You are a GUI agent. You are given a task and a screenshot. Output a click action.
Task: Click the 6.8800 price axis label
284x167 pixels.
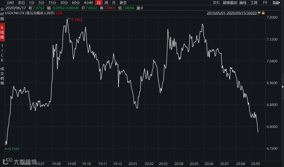pyautogui.click(x=272, y=105)
